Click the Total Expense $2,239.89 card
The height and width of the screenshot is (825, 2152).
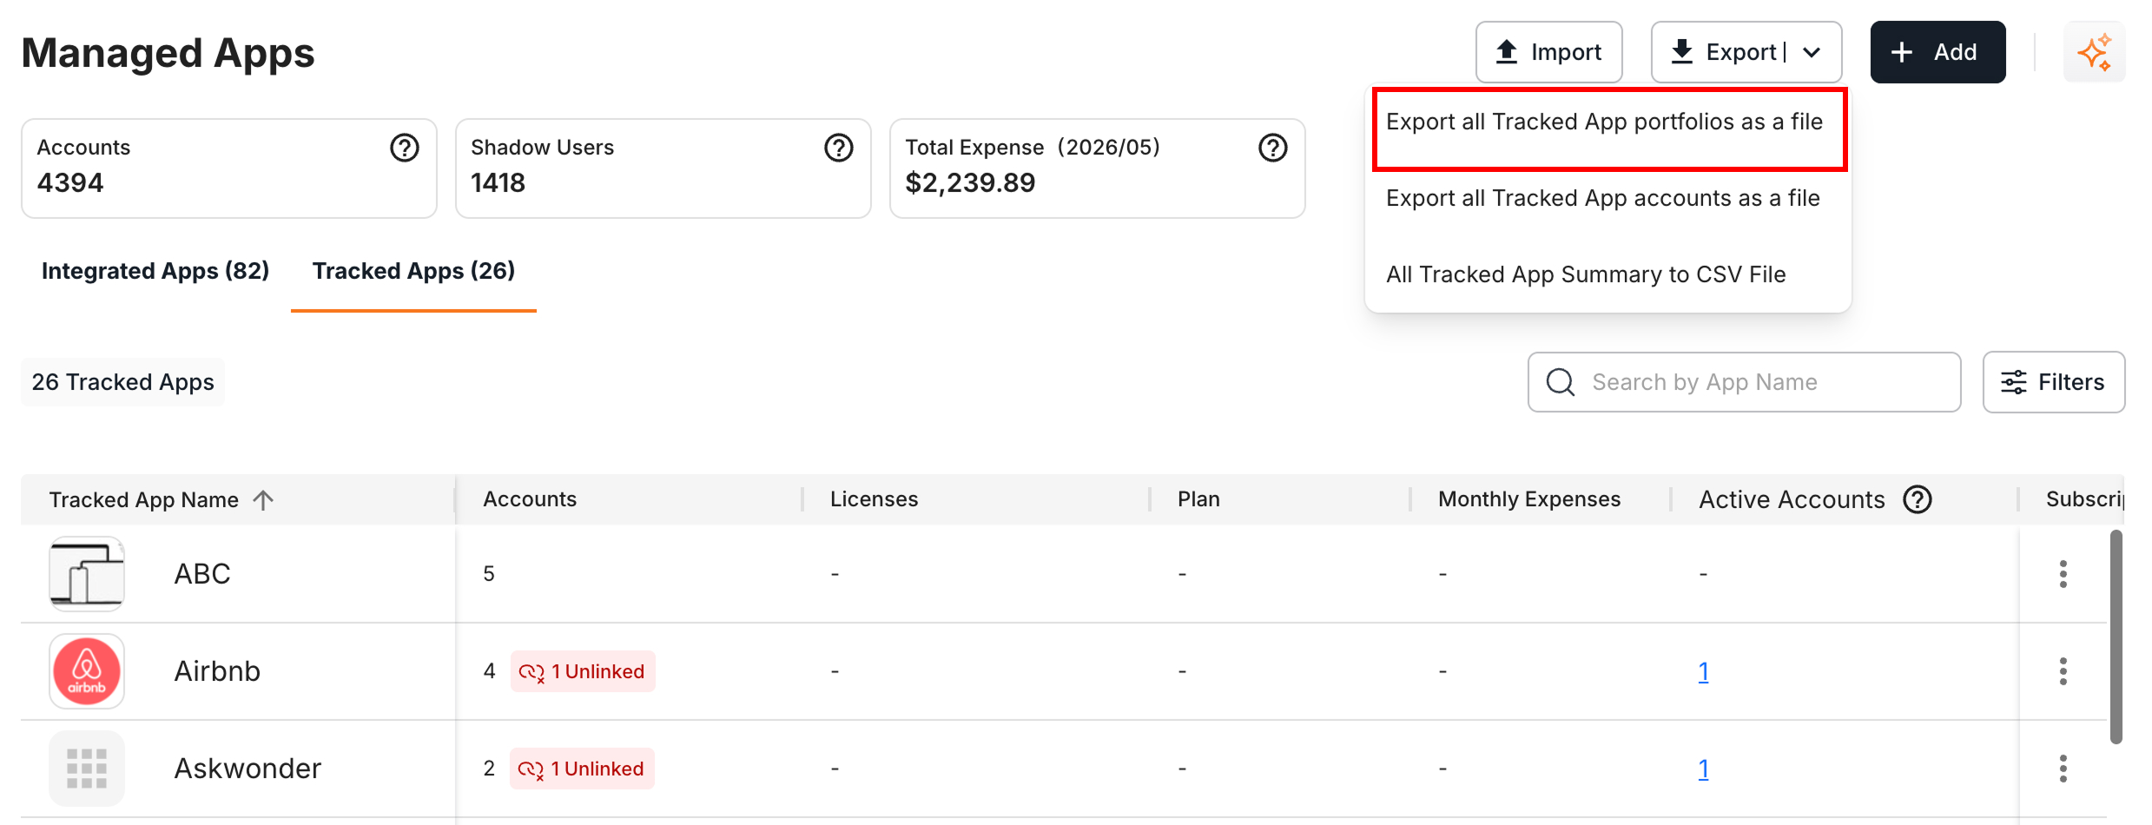(1098, 168)
